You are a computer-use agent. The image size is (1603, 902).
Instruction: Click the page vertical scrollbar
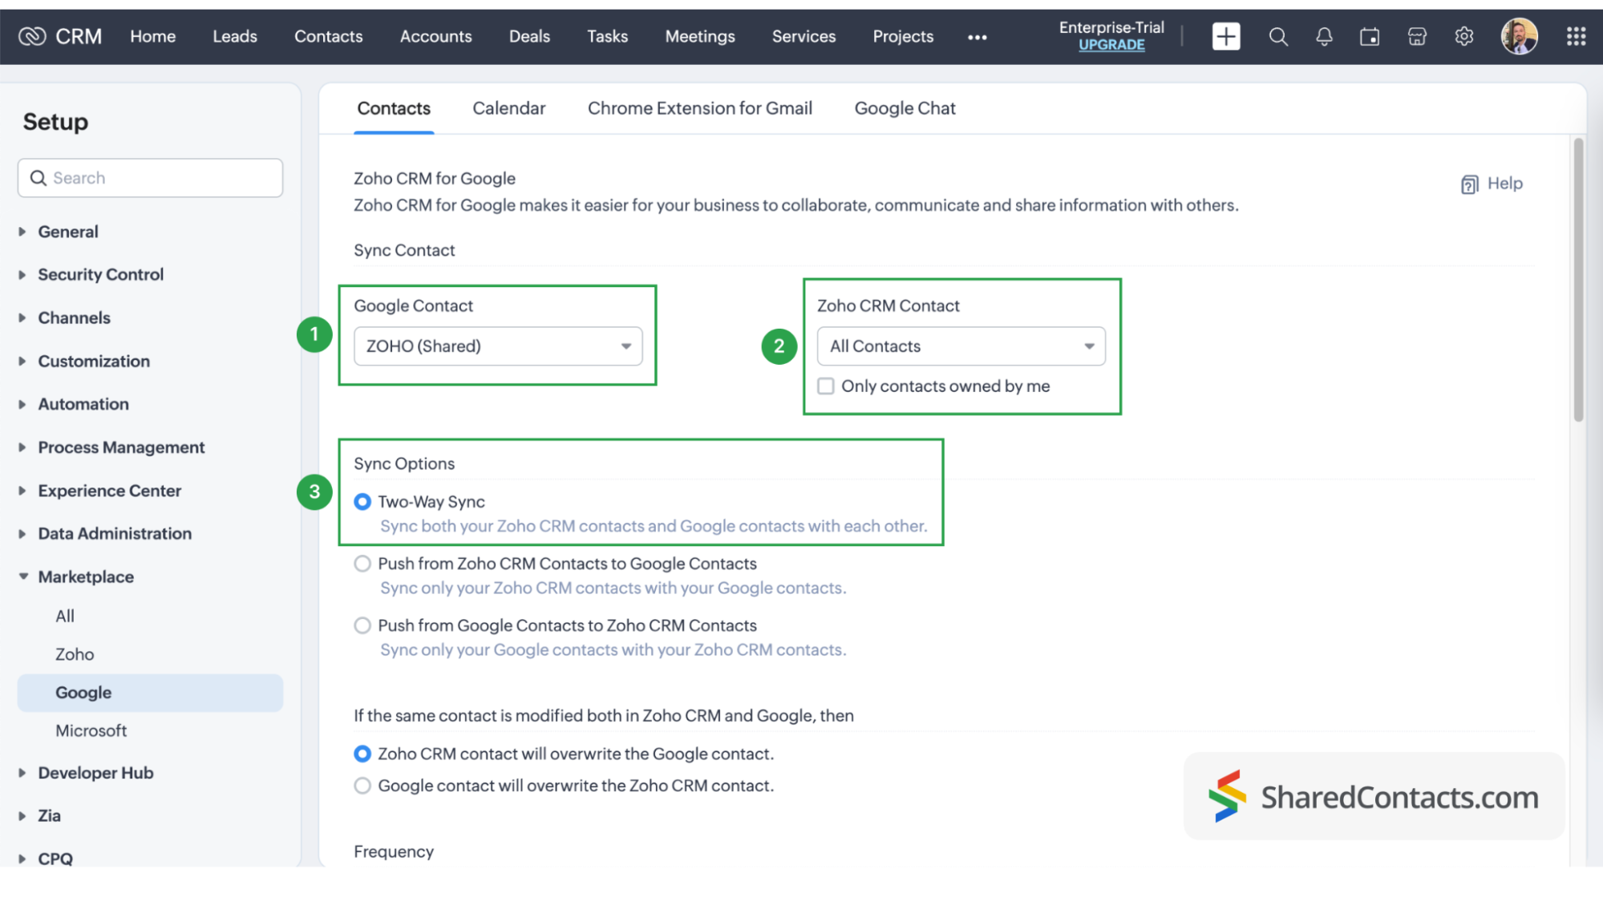[x=1578, y=281]
